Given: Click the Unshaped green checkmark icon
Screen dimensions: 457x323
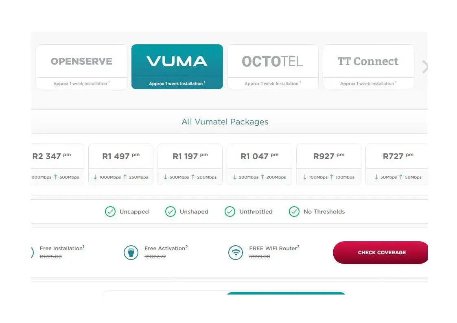Looking at the screenshot, I should pos(170,212).
